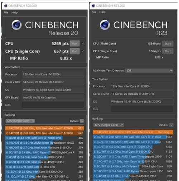
Task: Select R23 ranking row 4 Intel Core i7-7700K
Action: click(133, 147)
